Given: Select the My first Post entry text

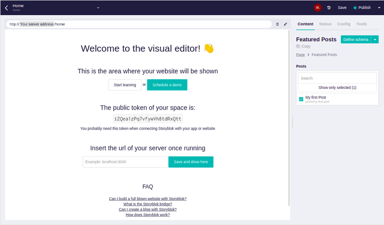Looking at the screenshot, I should coord(315,98).
